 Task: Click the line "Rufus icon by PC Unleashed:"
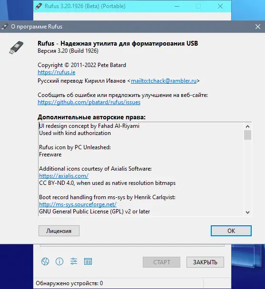[75, 147]
